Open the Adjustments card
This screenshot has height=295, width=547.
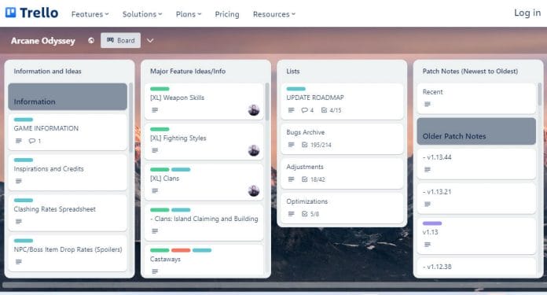[342, 173]
